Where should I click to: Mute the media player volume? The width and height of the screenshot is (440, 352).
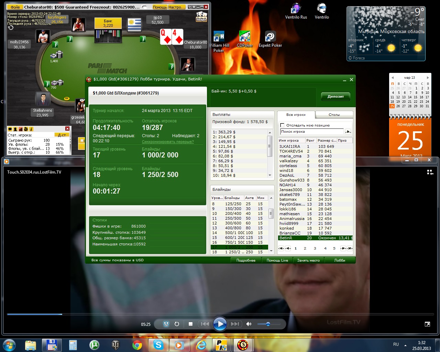[x=249, y=324]
